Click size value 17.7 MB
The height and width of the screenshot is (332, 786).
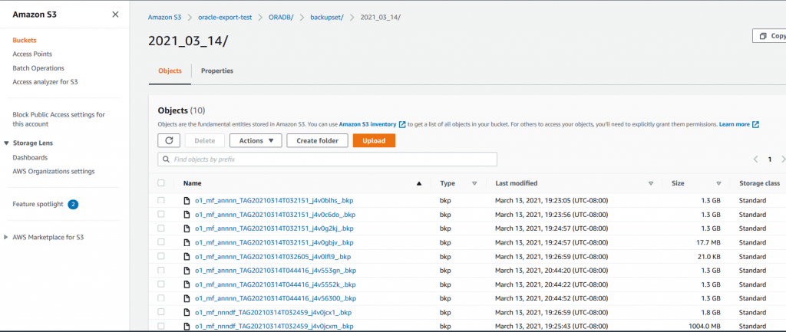point(707,242)
